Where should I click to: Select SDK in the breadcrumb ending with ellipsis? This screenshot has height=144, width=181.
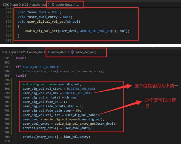(x=6, y=5)
